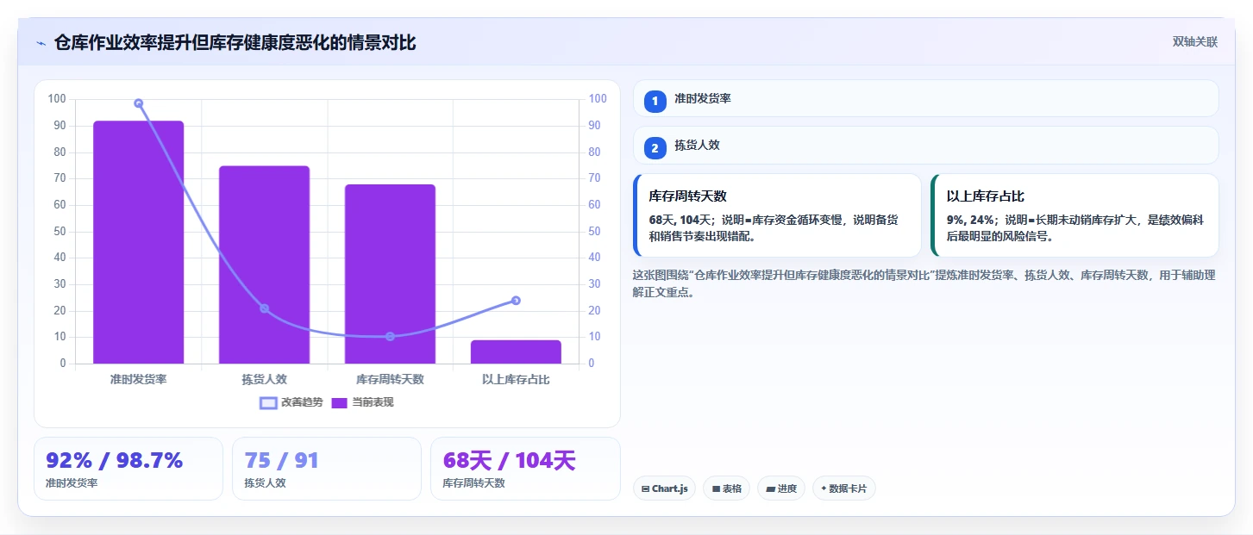Click the panel title 仓库作业效率提升但库存健康度恶化的情景对比
This screenshot has width=1253, height=535.
235,43
